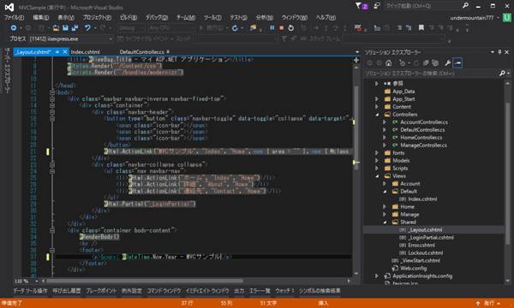Open the open-documents list dropdown arrow
Image resolution: width=514 pixels, height=308 pixels.
pos(357,52)
